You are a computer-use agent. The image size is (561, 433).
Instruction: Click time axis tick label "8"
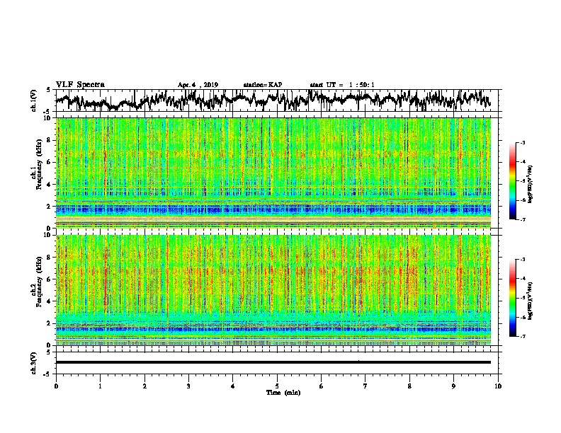[x=409, y=386]
